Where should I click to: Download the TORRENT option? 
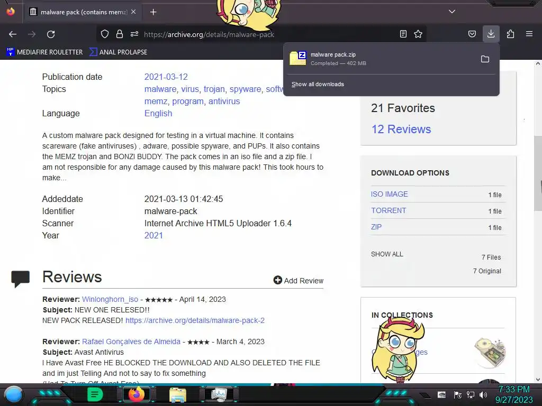click(389, 210)
